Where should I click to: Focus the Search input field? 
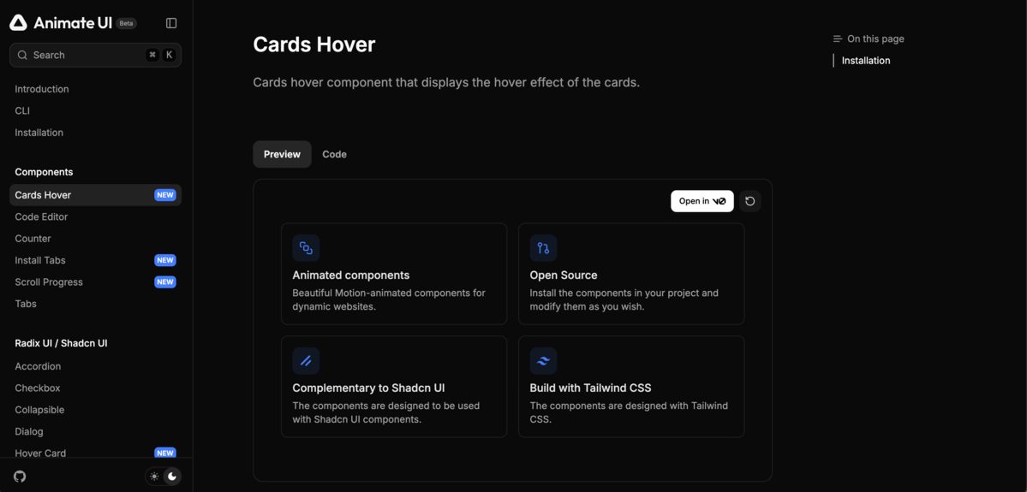pos(96,55)
